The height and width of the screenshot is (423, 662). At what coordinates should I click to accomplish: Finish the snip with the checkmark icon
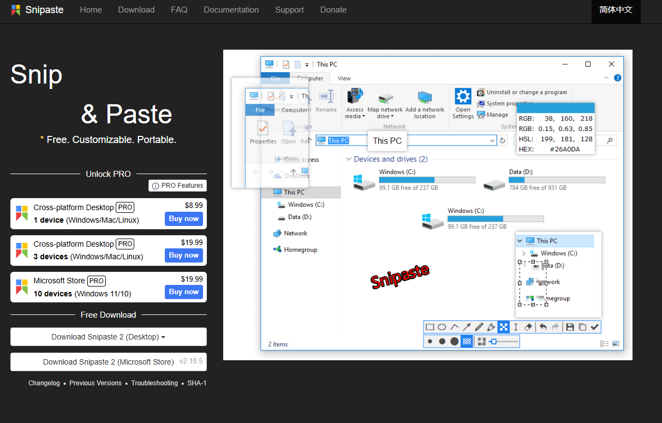pos(595,327)
